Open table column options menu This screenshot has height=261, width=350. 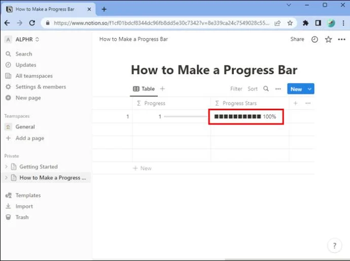pyautogui.click(x=308, y=103)
